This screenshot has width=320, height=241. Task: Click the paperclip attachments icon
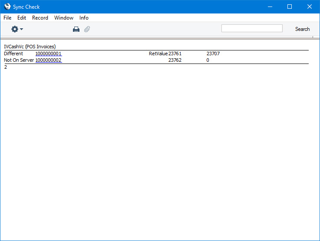(87, 29)
